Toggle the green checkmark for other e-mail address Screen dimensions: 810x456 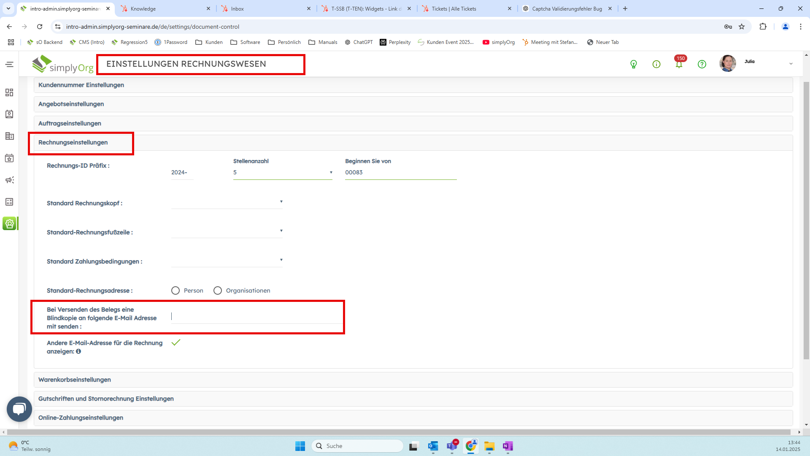[176, 342]
